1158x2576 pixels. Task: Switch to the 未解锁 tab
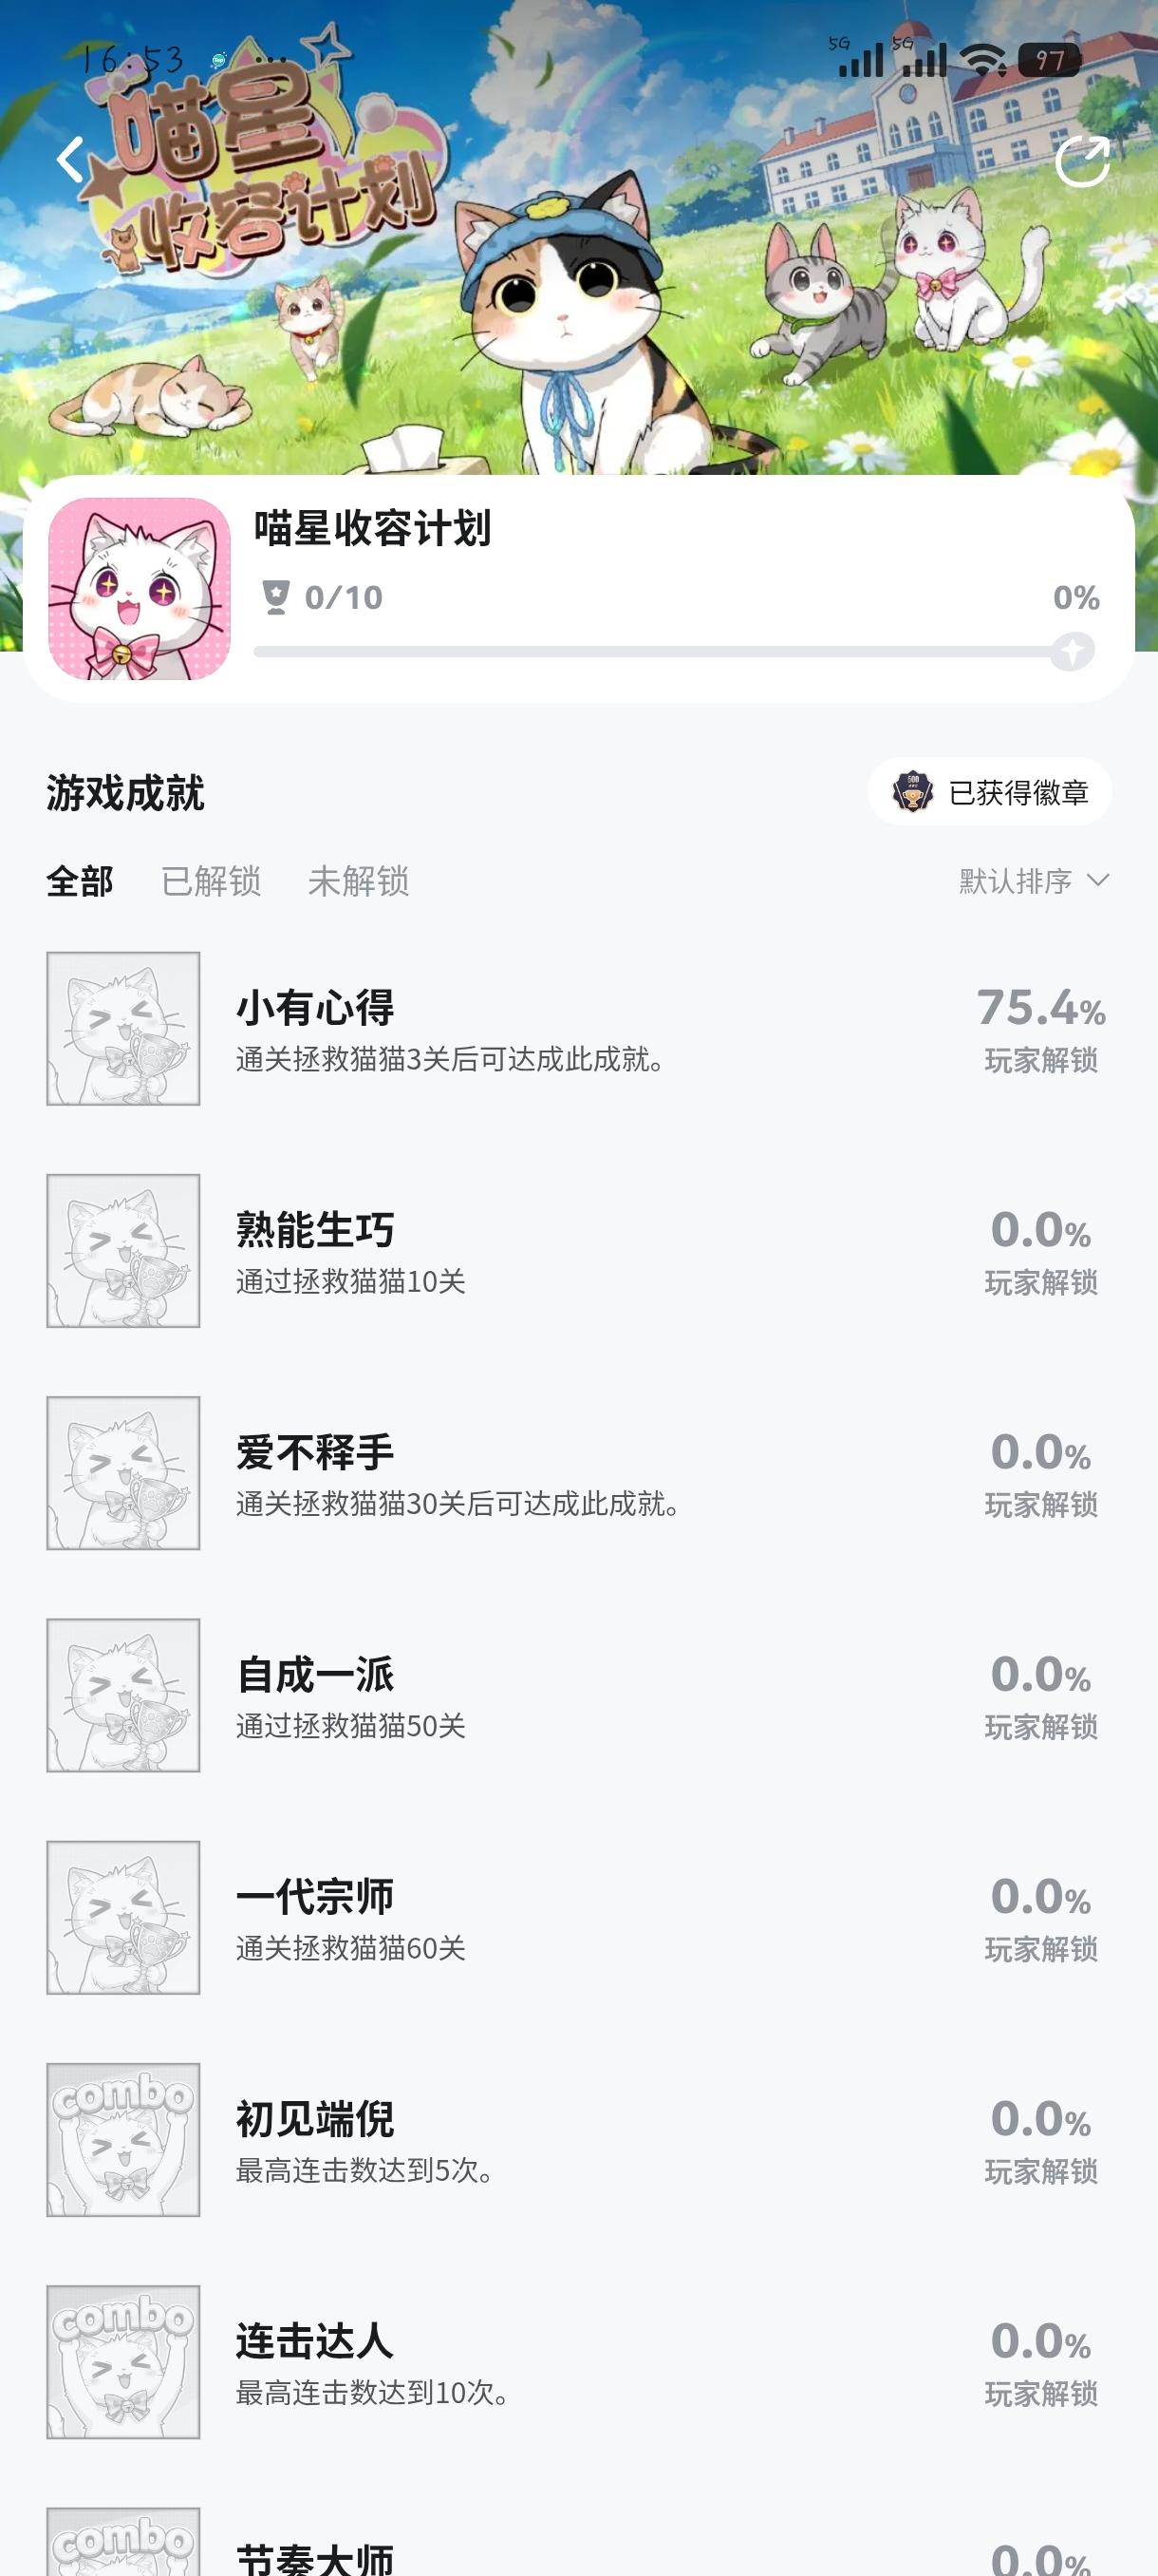click(x=359, y=881)
